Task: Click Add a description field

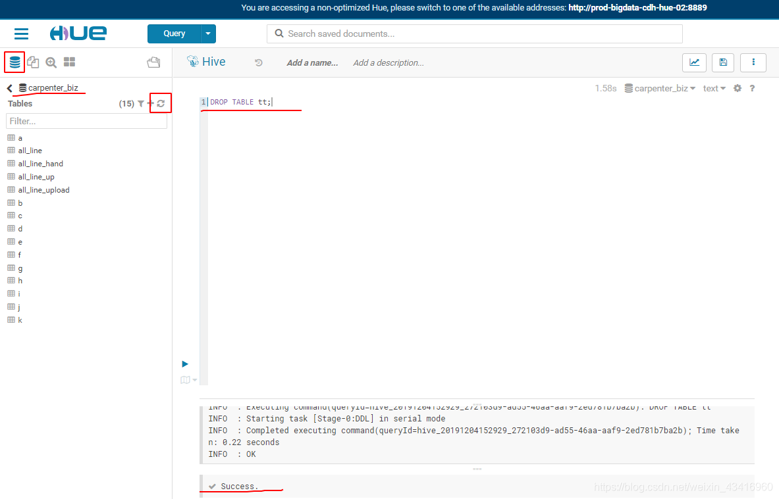Action: (389, 63)
